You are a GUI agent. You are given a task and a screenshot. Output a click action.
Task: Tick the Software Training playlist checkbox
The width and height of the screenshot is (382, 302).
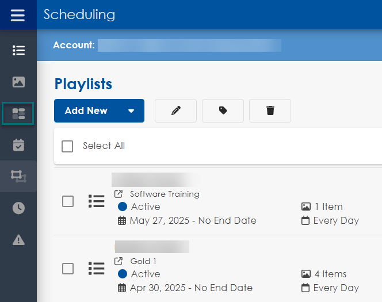pos(68,201)
